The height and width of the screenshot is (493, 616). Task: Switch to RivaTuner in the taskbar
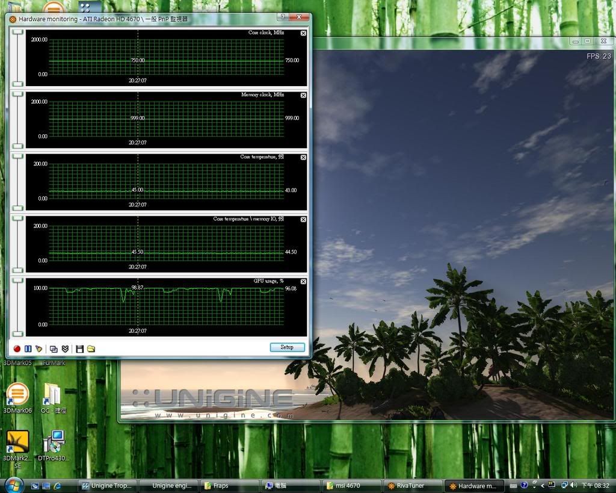pos(411,486)
